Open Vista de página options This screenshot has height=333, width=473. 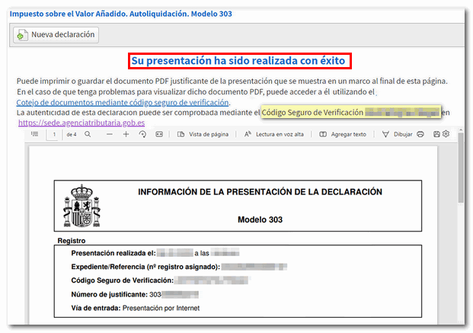[203, 134]
